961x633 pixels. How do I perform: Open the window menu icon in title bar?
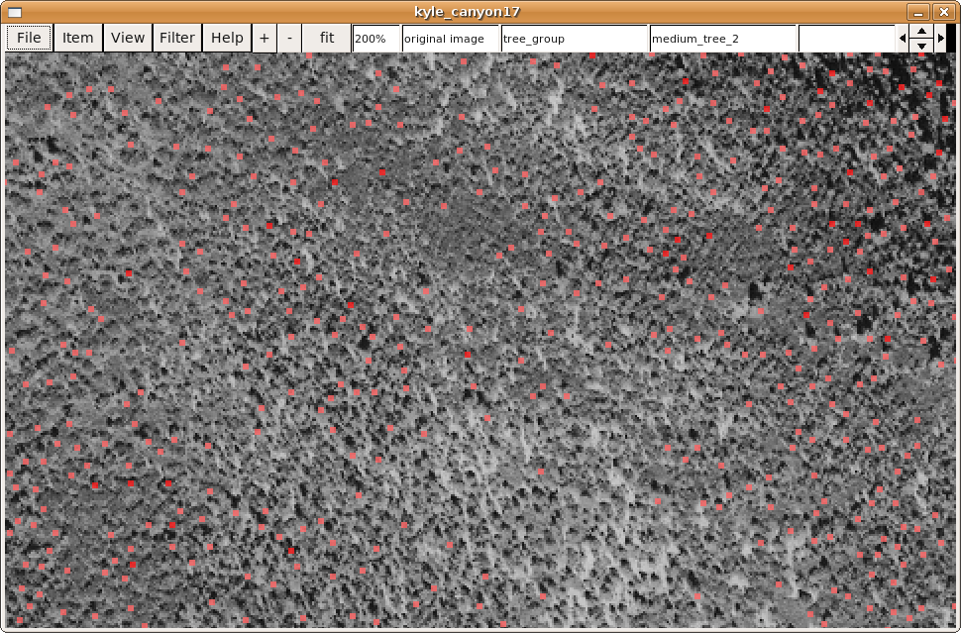[15, 12]
